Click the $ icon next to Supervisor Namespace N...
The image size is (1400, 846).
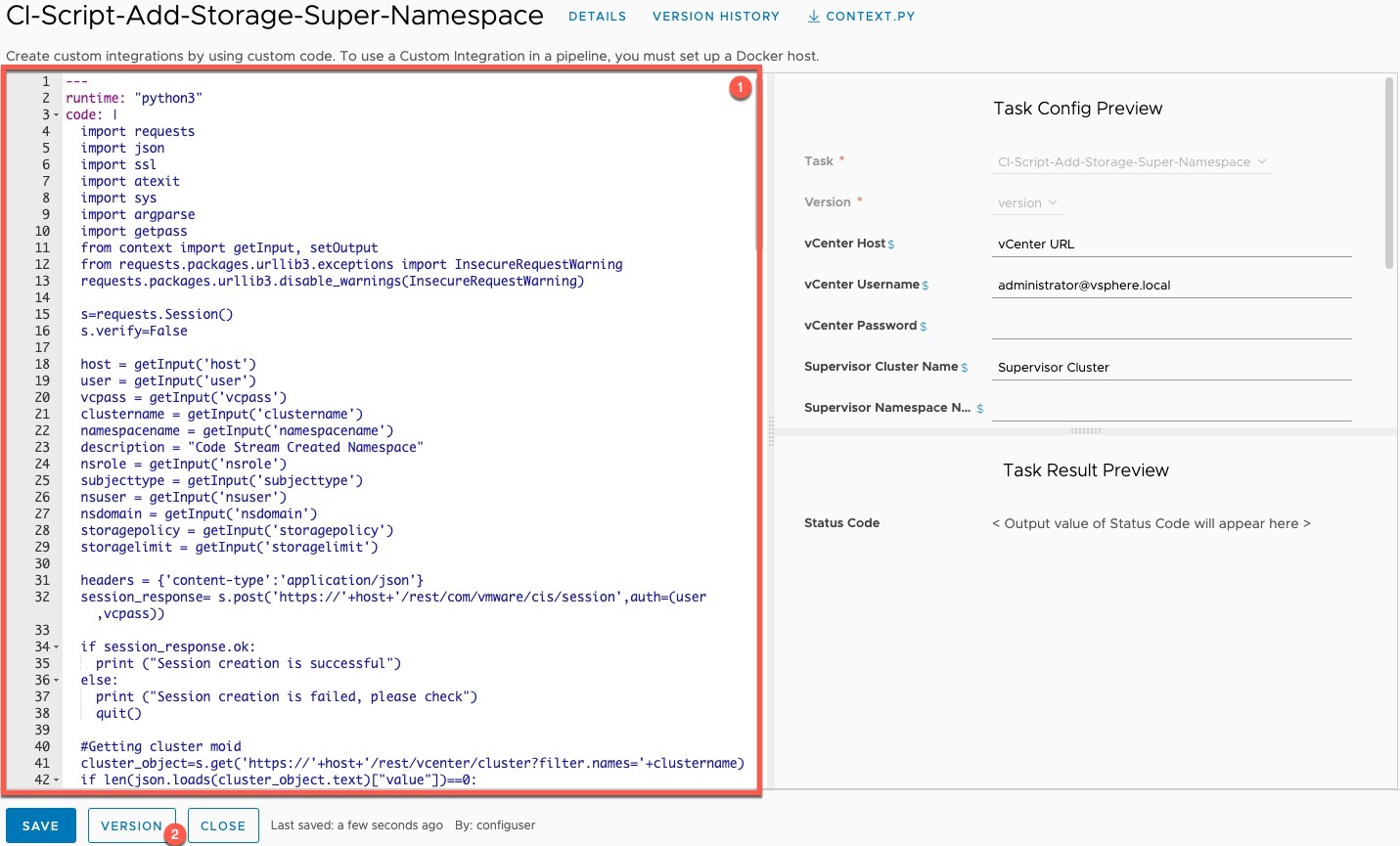pyautogui.click(x=980, y=409)
